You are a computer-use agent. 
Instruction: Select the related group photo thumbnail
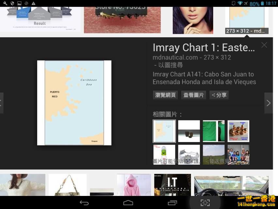point(238,154)
